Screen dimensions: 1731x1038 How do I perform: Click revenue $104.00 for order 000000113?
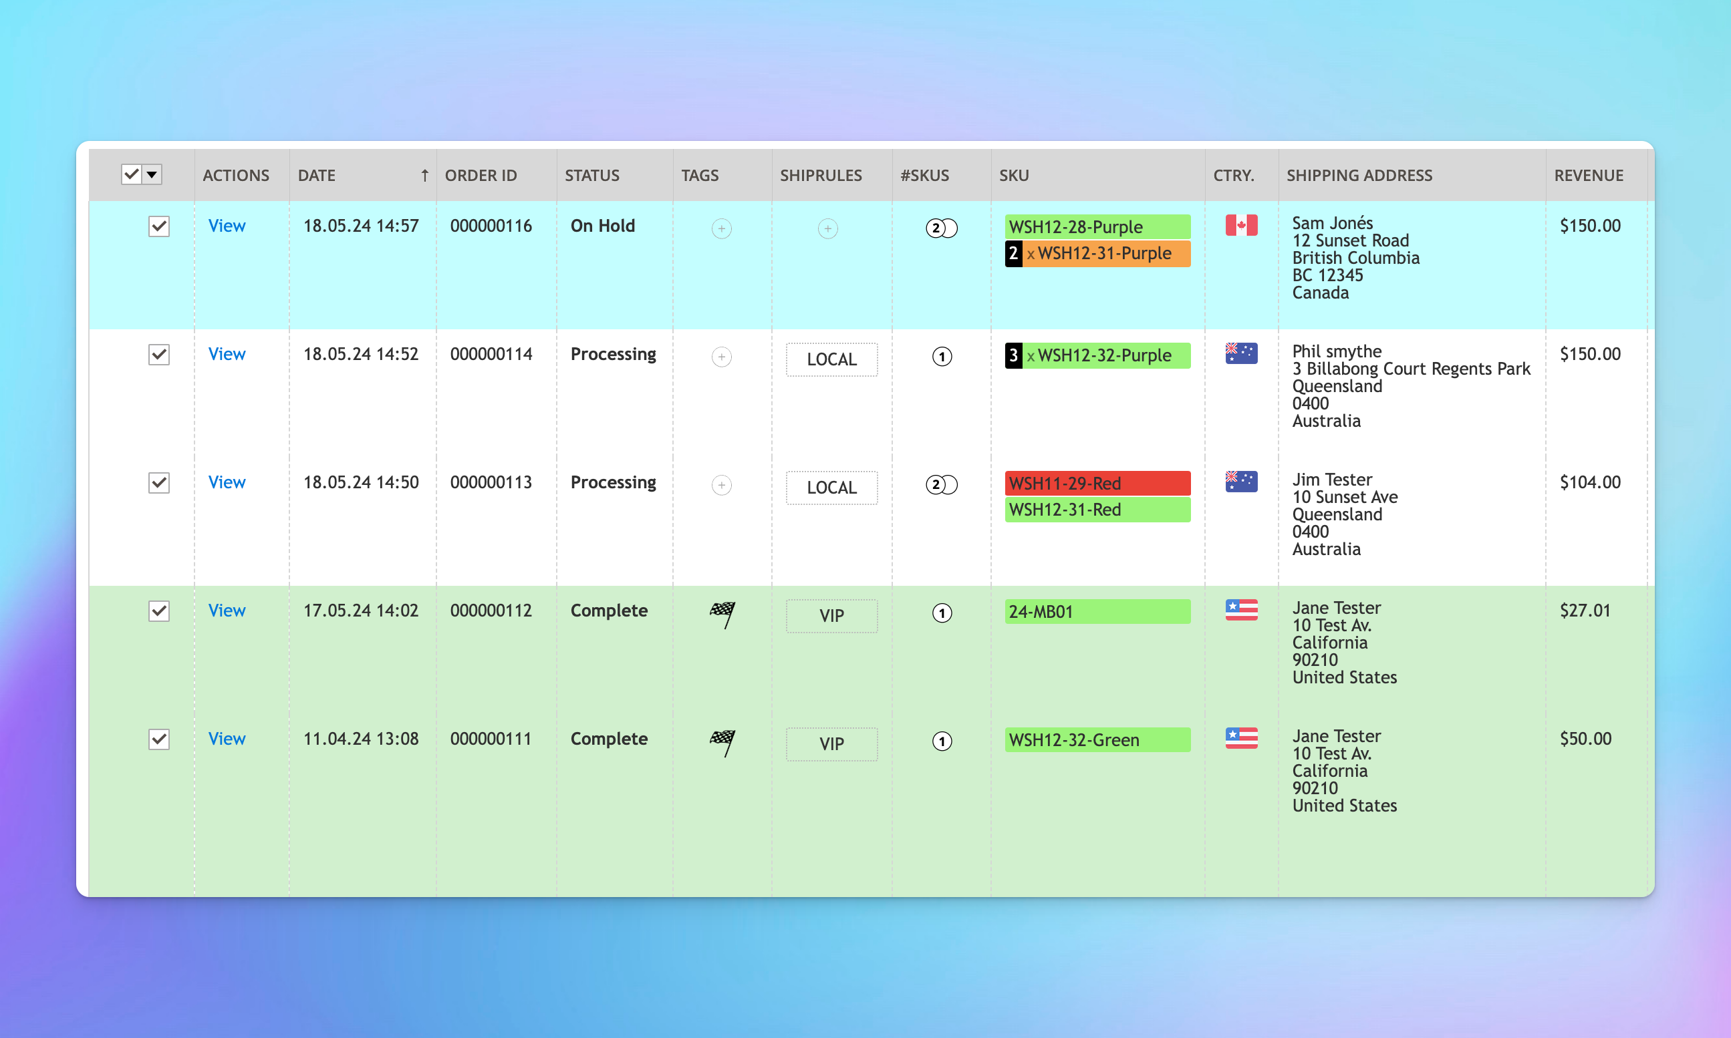pyautogui.click(x=1590, y=482)
